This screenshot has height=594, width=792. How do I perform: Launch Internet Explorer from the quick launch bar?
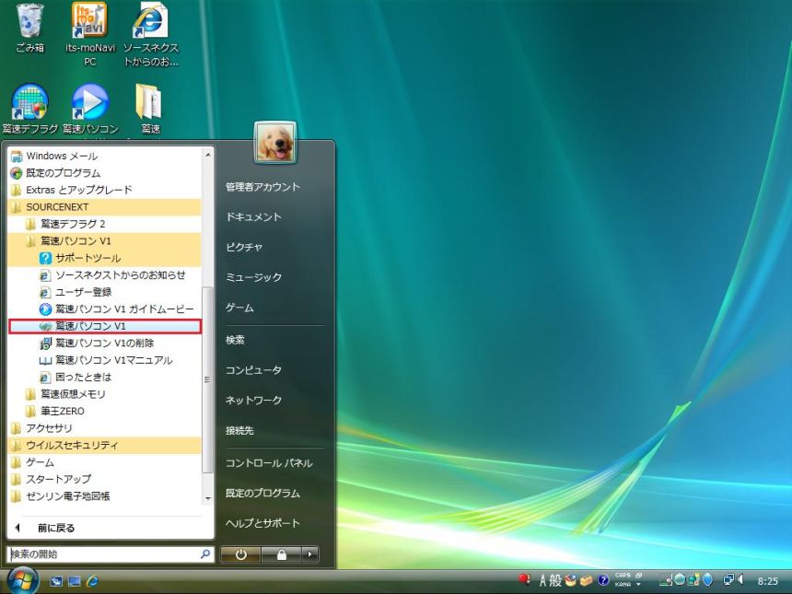pos(92,581)
